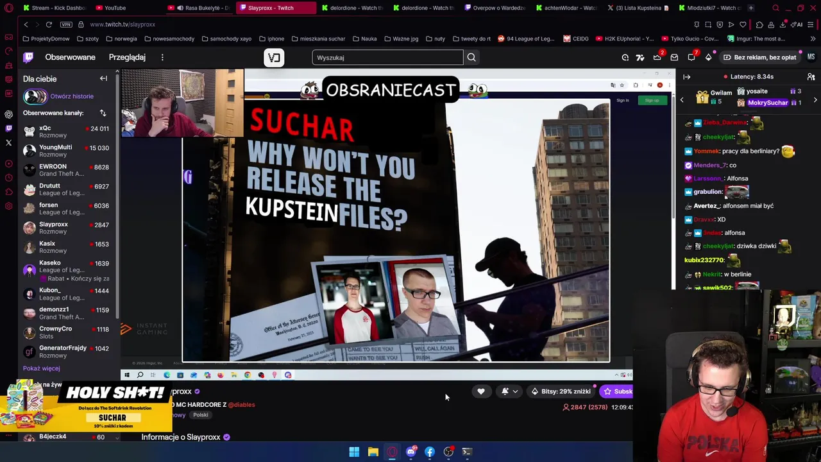Click kubix232770 username in chat
Screen dimensions: 821x462
click(704, 260)
